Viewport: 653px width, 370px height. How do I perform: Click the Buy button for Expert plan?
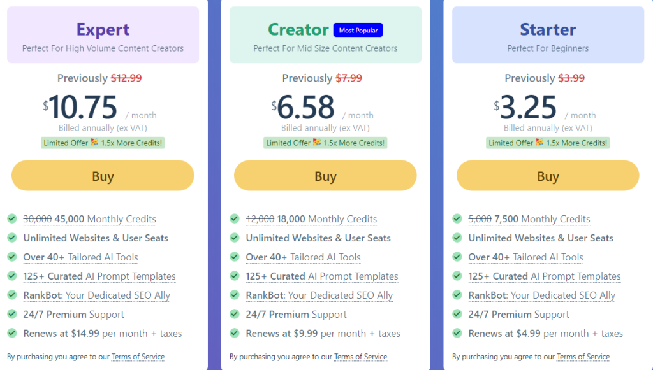103,176
